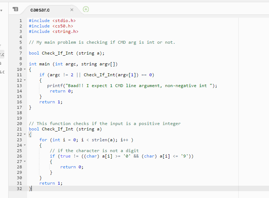
Task: Collapse the code fold at line 12
Action: 25,80
